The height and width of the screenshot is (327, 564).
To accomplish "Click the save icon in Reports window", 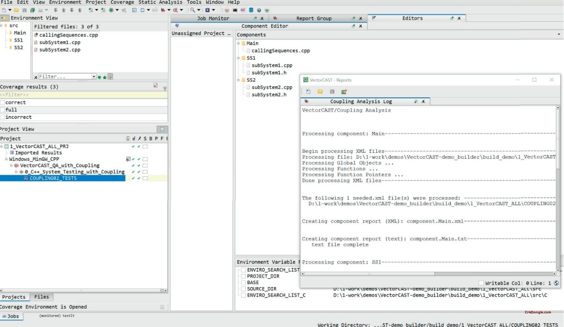I will 332,92.
